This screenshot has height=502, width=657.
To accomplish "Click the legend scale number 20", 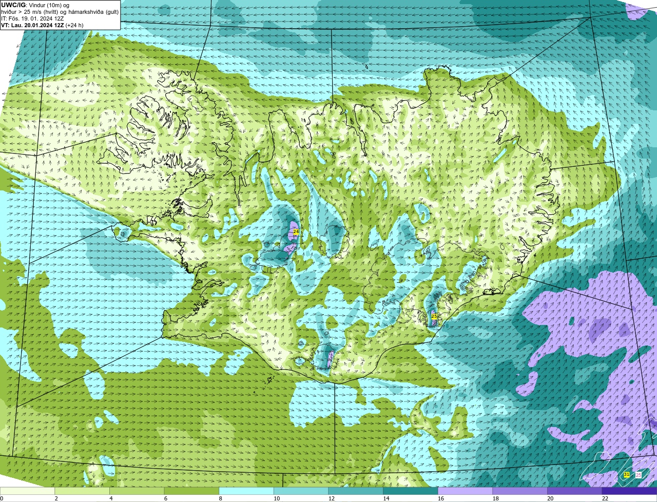I will pyautogui.click(x=550, y=498).
